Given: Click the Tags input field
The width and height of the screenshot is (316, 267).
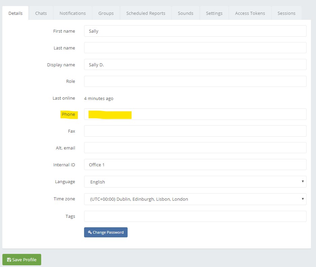Looking at the screenshot, I should click(195, 216).
